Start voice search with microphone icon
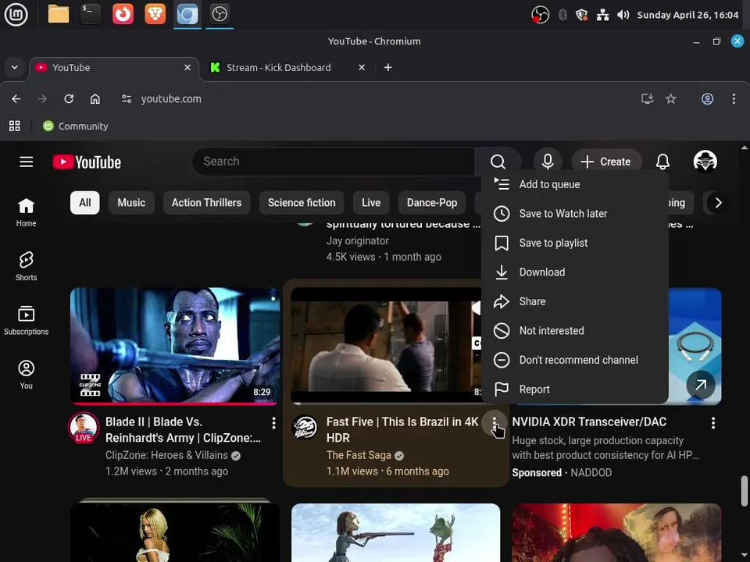Screen dimensions: 750x562 tap(548, 162)
